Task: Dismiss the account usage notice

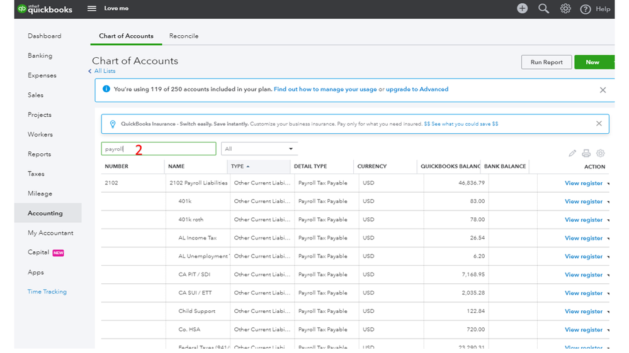Action: pyautogui.click(x=603, y=90)
